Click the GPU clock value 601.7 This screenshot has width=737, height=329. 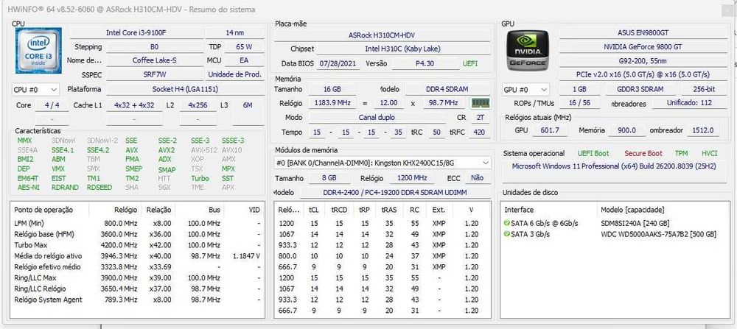[x=550, y=130]
